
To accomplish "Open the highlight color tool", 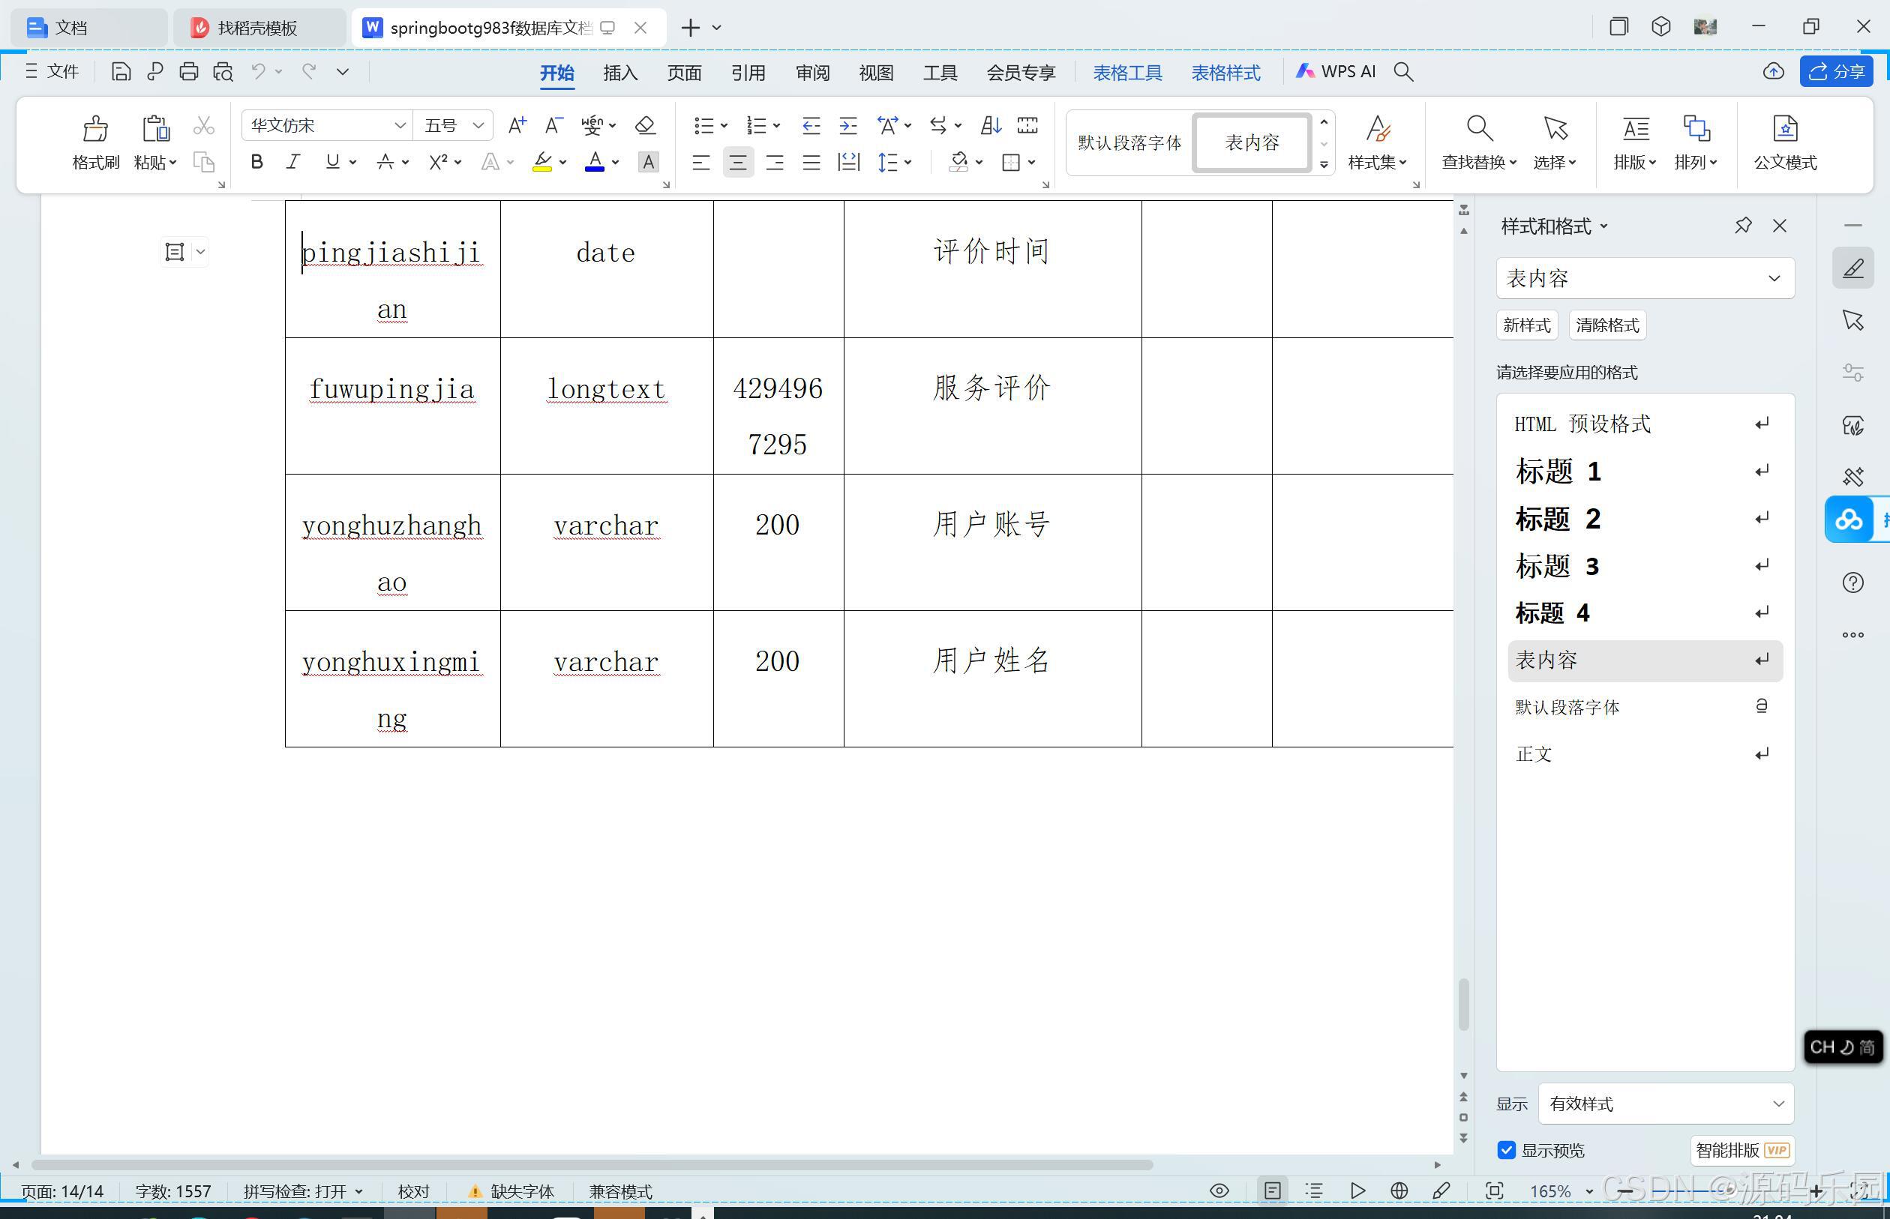I will coord(542,161).
